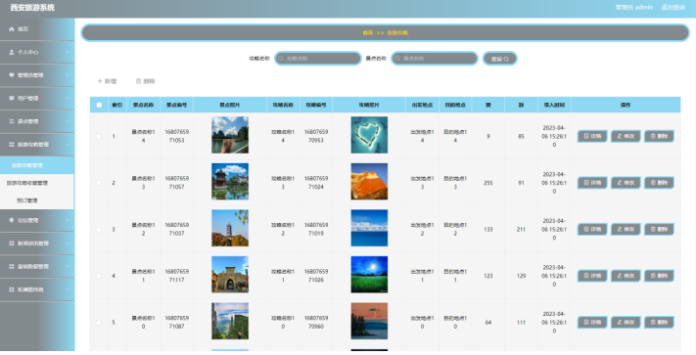696x355 pixels.
Task: Expand 轮播图信息 using its chevron
Action: (x=67, y=289)
